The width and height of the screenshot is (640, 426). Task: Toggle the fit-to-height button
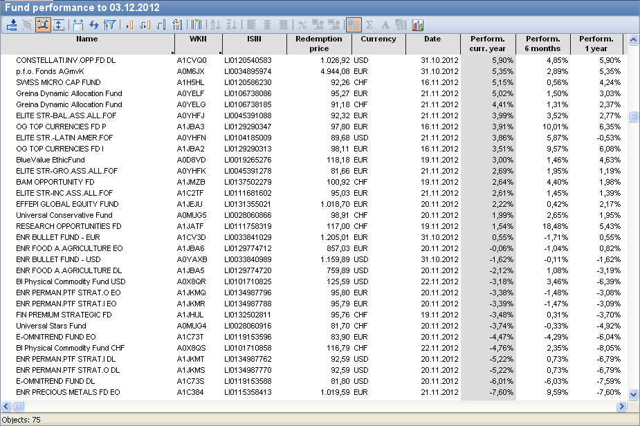pos(59,25)
